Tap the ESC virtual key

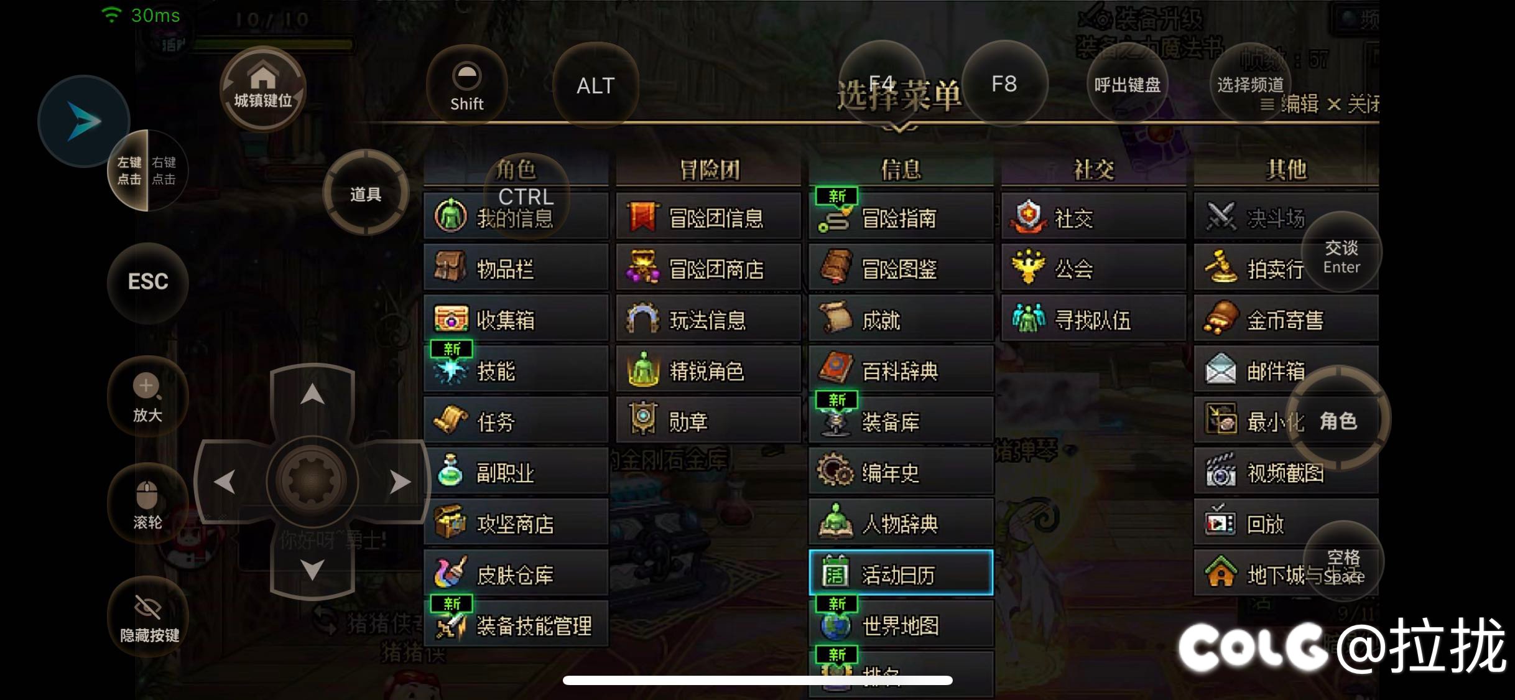tap(148, 282)
